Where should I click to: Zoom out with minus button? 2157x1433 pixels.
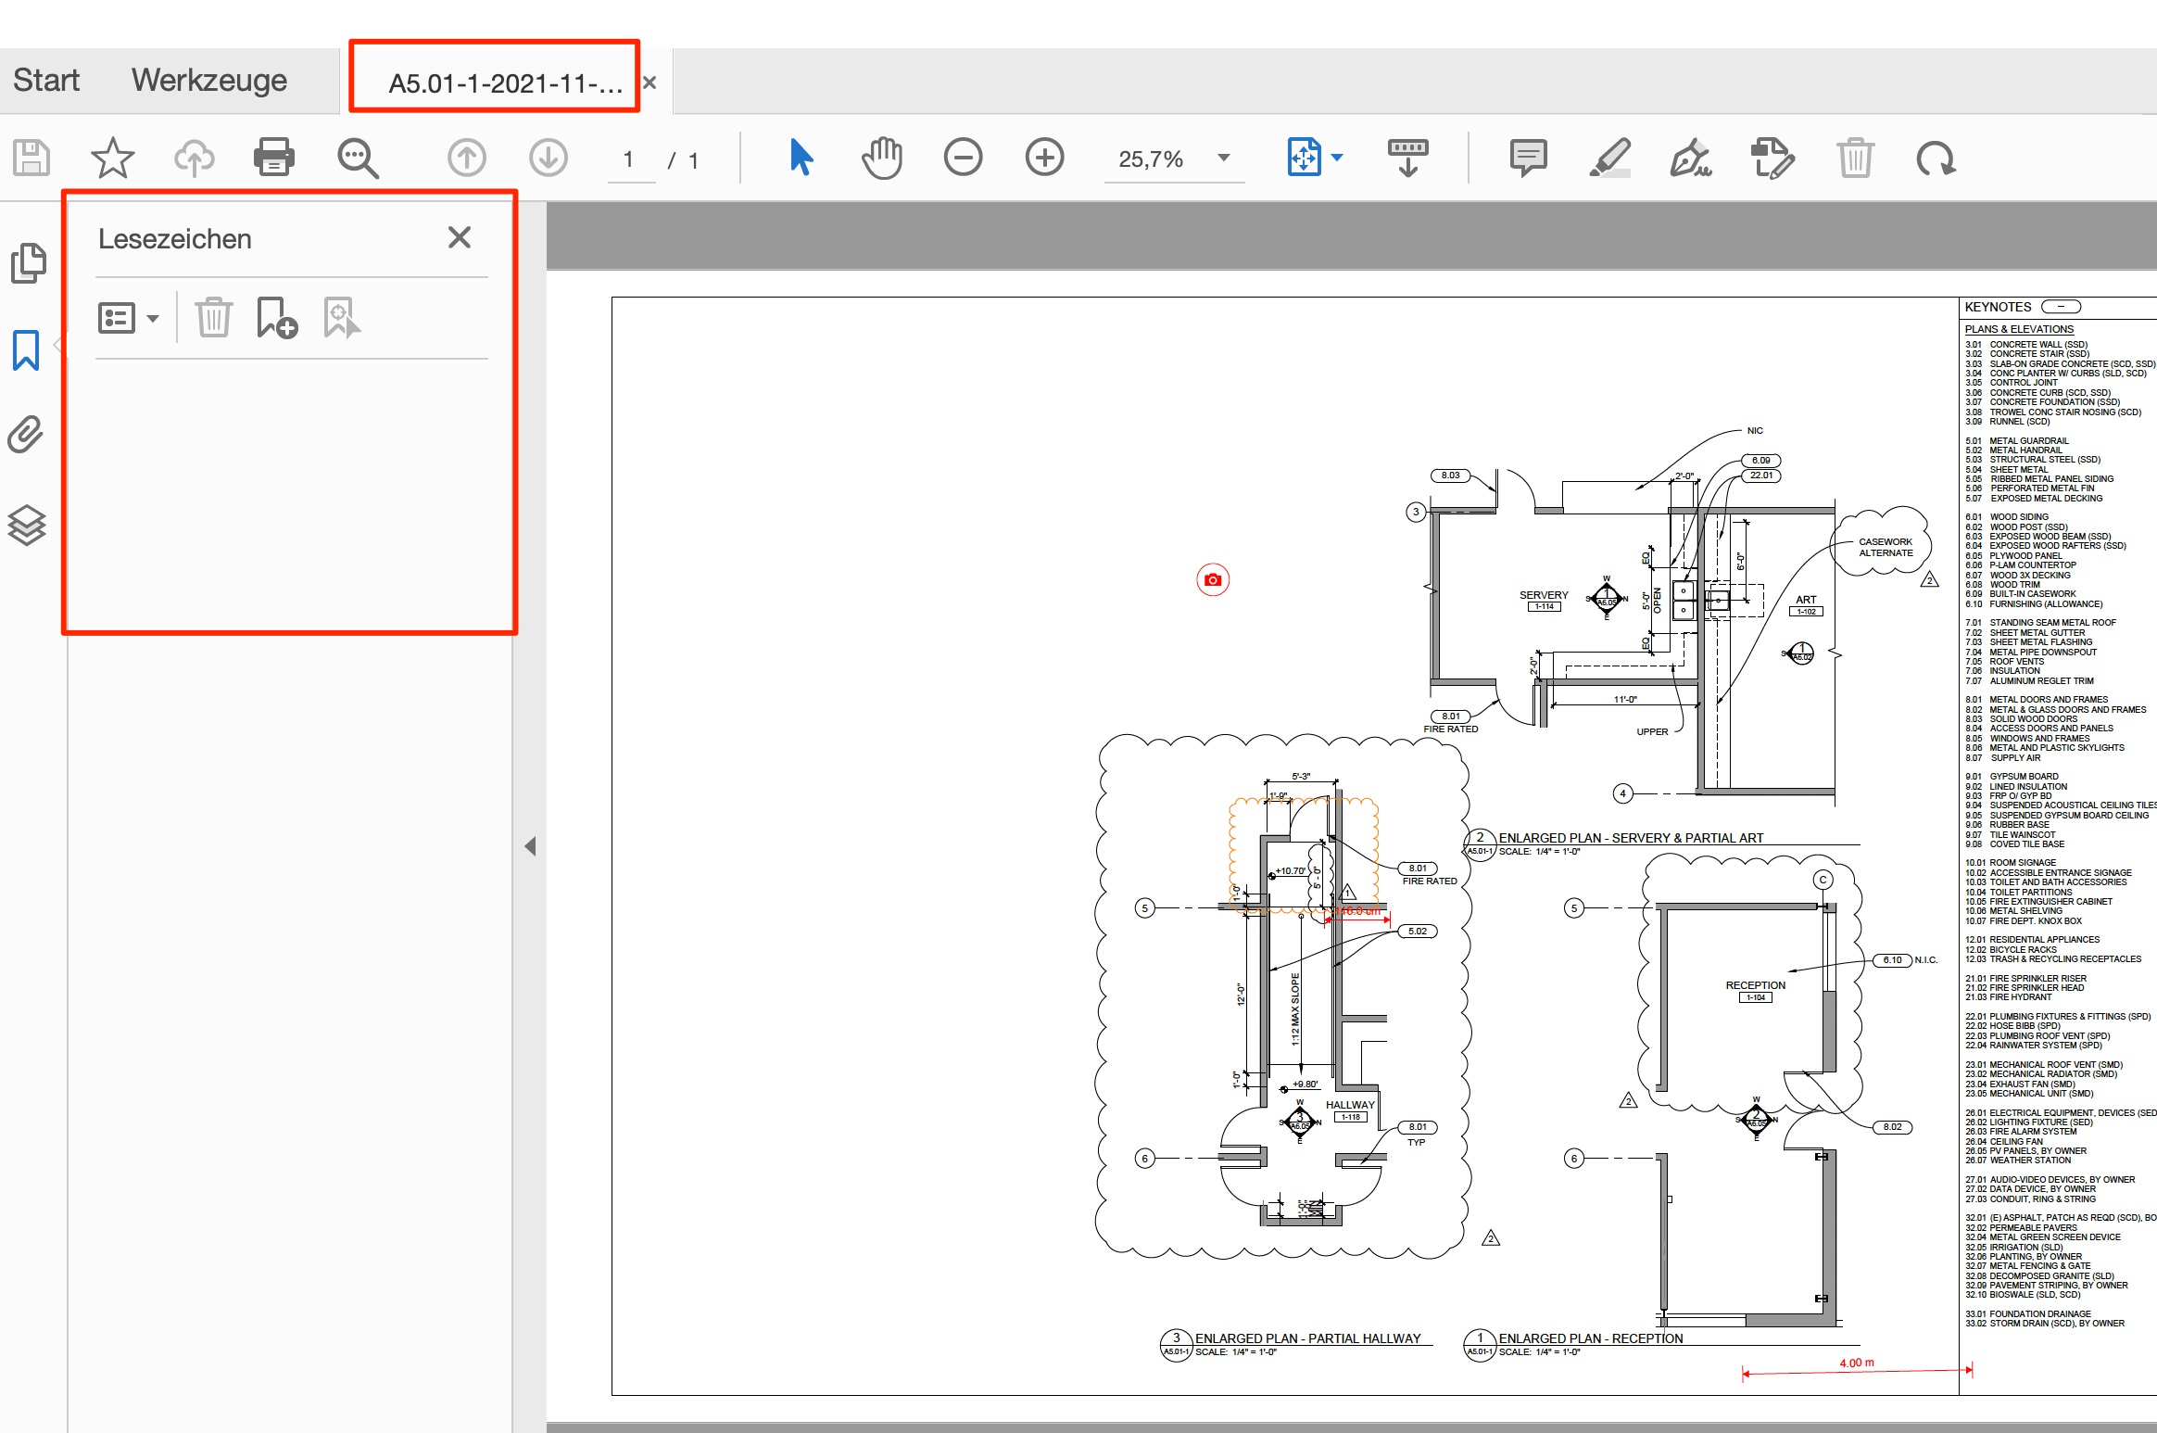pos(964,158)
